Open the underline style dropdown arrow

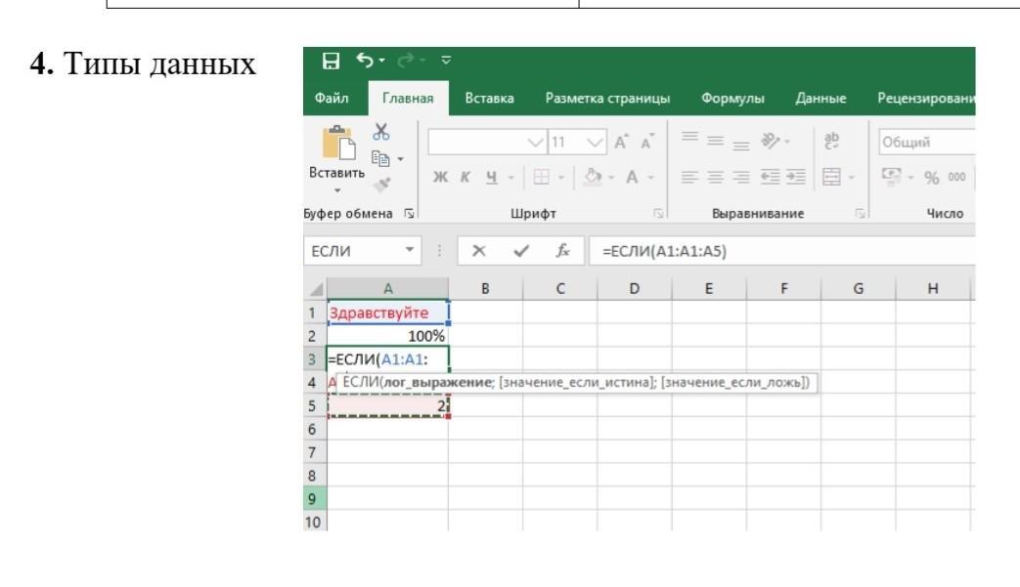[x=510, y=177]
